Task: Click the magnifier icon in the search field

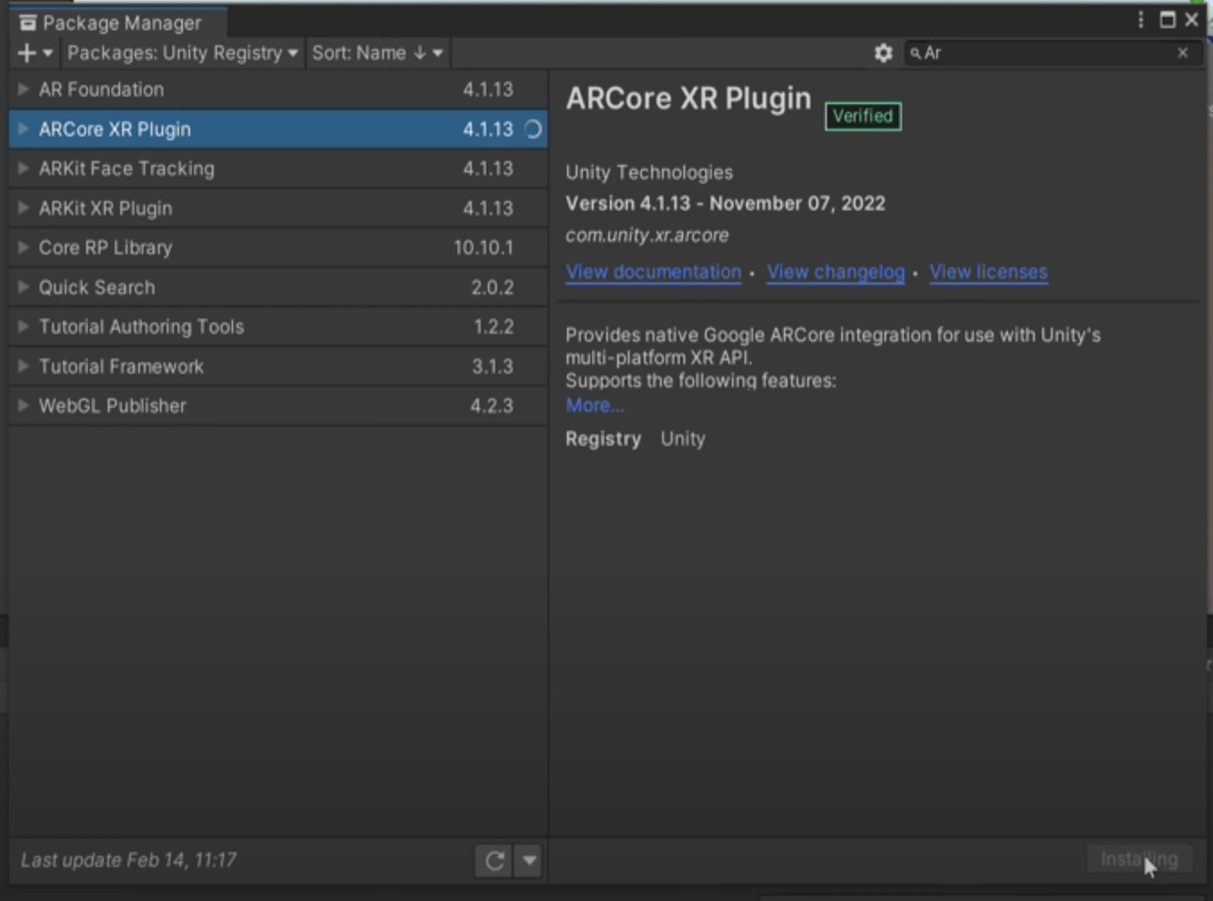Action: click(915, 53)
